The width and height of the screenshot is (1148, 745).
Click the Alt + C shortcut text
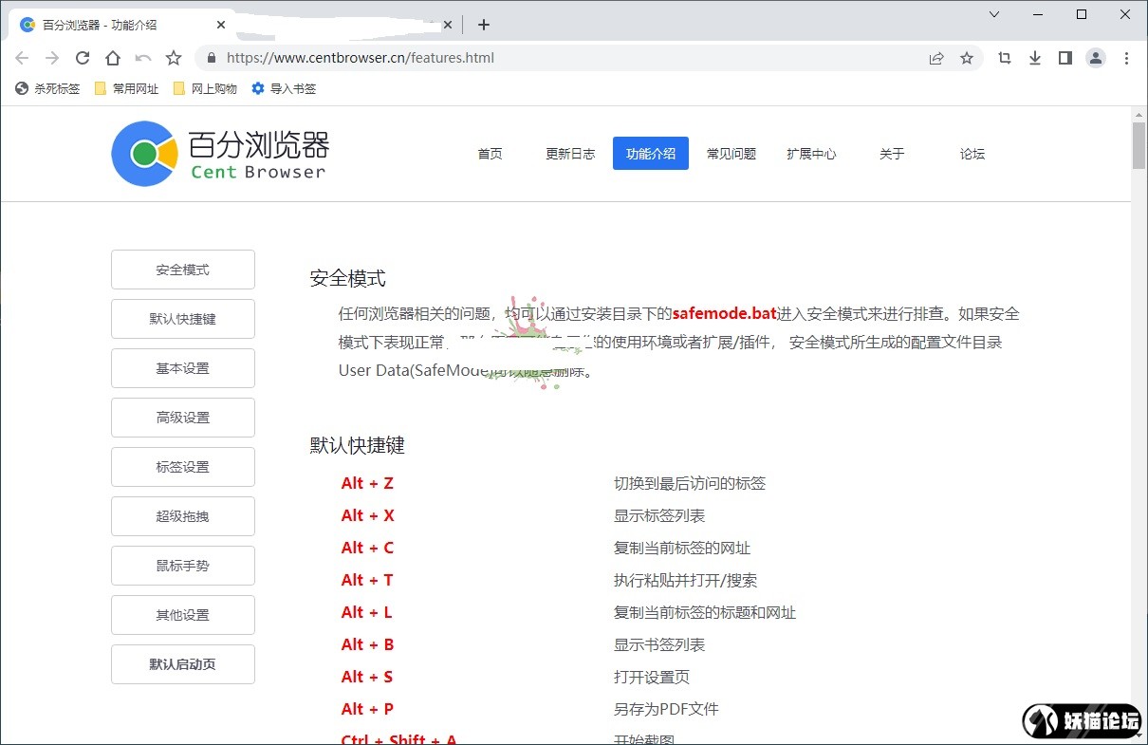coord(368,548)
